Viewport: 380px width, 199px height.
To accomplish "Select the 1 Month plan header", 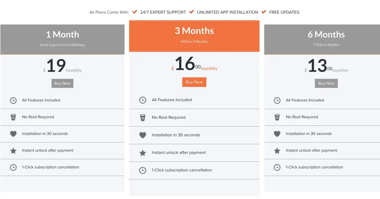I will click(62, 39).
